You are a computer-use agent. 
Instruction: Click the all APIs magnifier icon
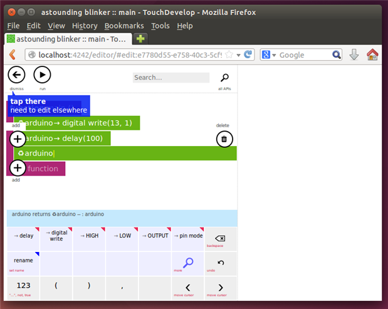point(224,78)
